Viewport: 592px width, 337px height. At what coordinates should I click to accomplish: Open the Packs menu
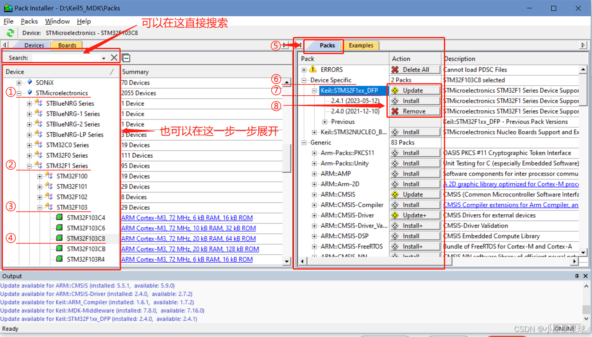click(x=29, y=21)
